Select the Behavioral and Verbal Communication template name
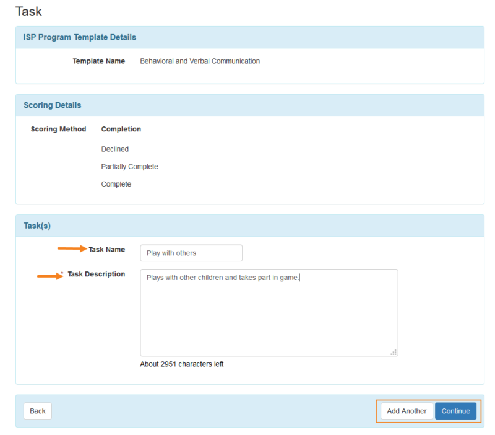 [200, 61]
